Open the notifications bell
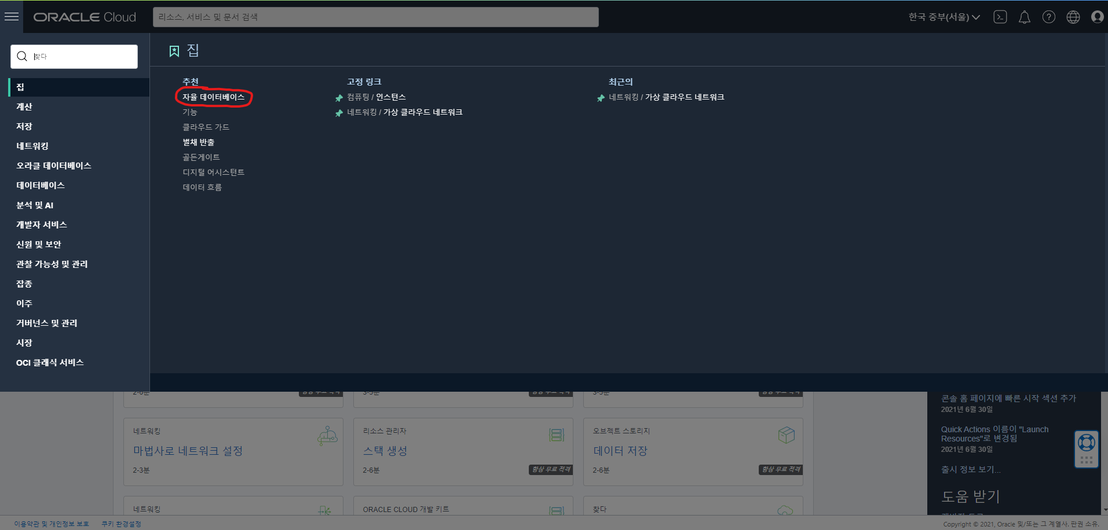 coord(1025,17)
